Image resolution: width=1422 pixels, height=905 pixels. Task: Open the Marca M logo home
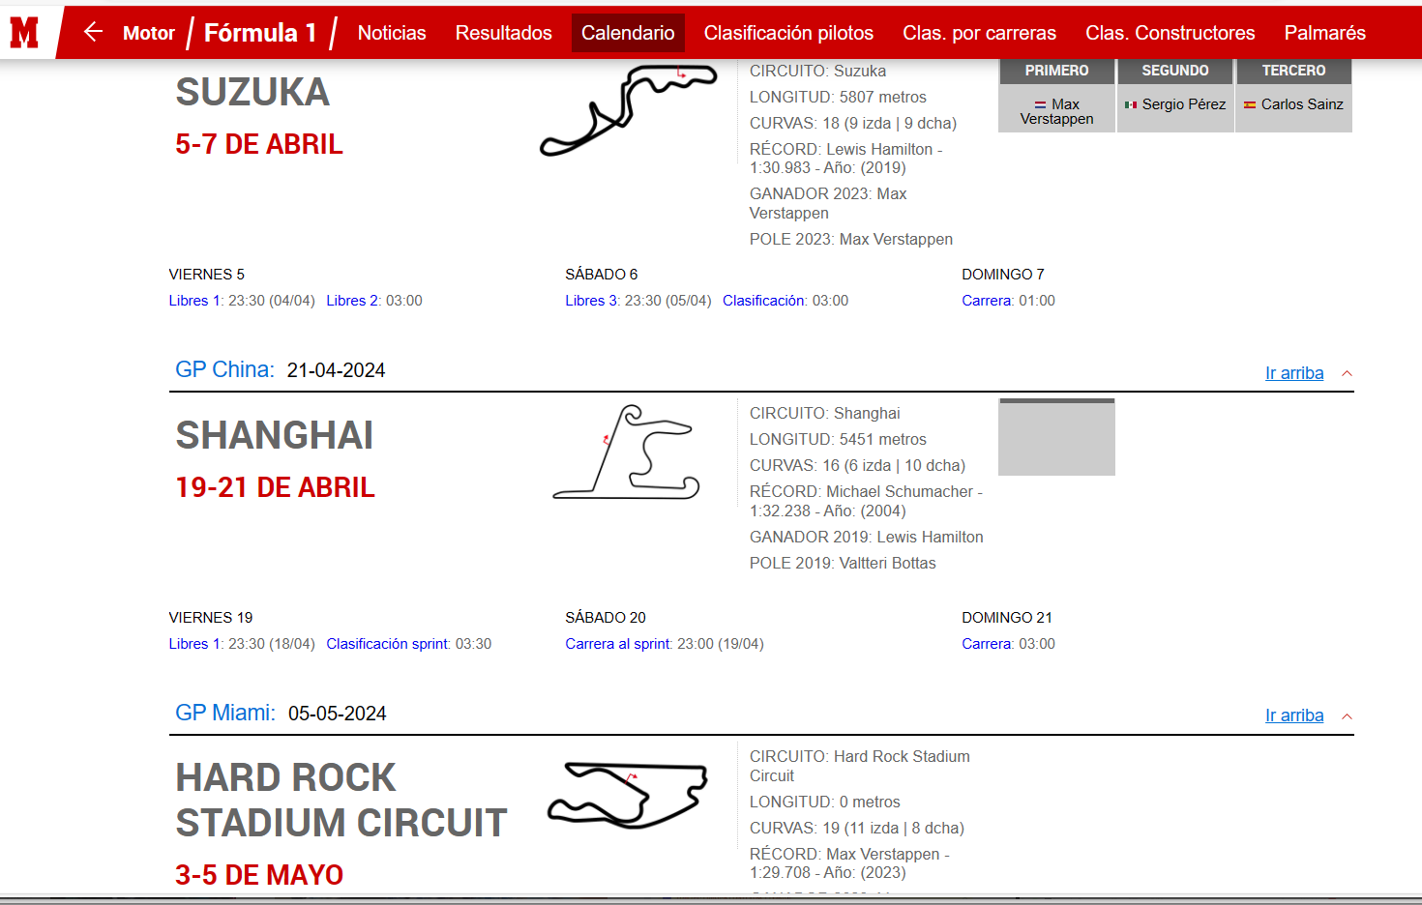tap(24, 33)
